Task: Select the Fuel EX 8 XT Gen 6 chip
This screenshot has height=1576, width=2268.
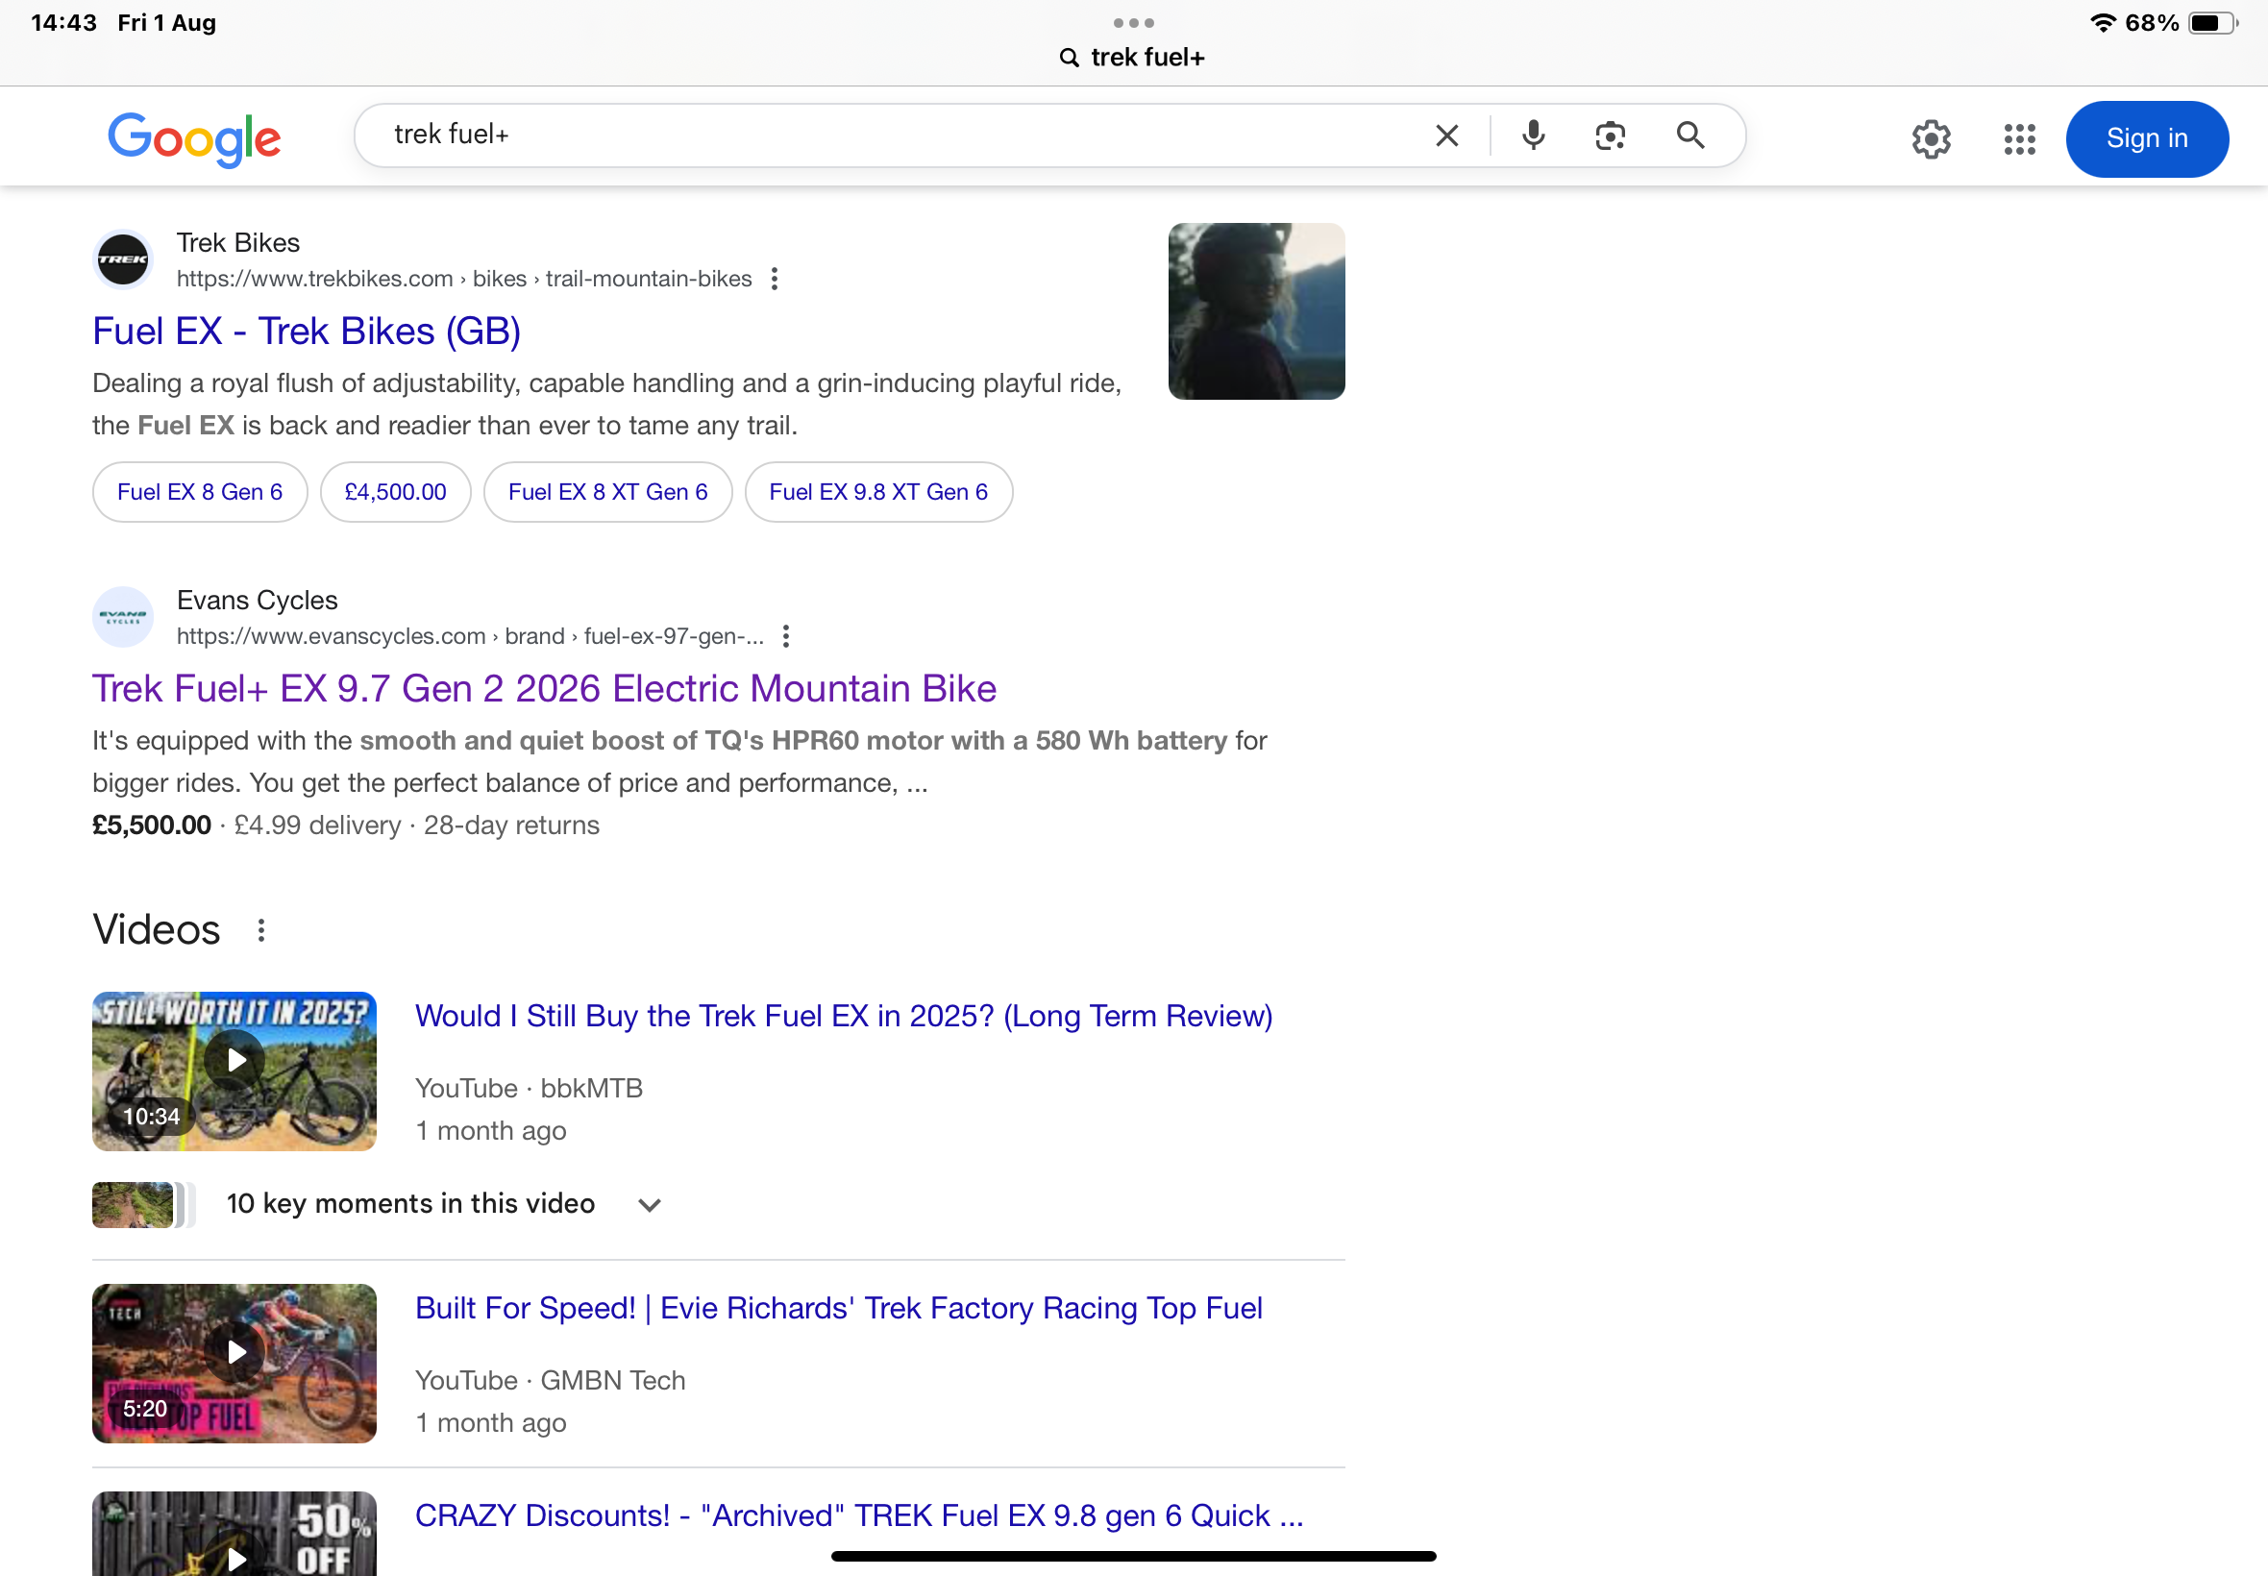Action: 608,492
